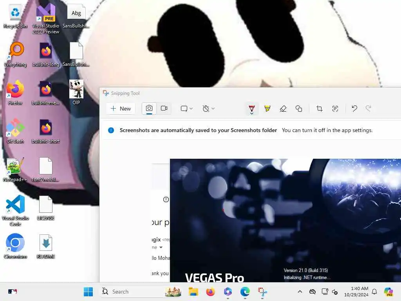Viewport: 401px width, 301px height.
Task: Undo the last edit in Snipping Tool
Action: pos(354,109)
